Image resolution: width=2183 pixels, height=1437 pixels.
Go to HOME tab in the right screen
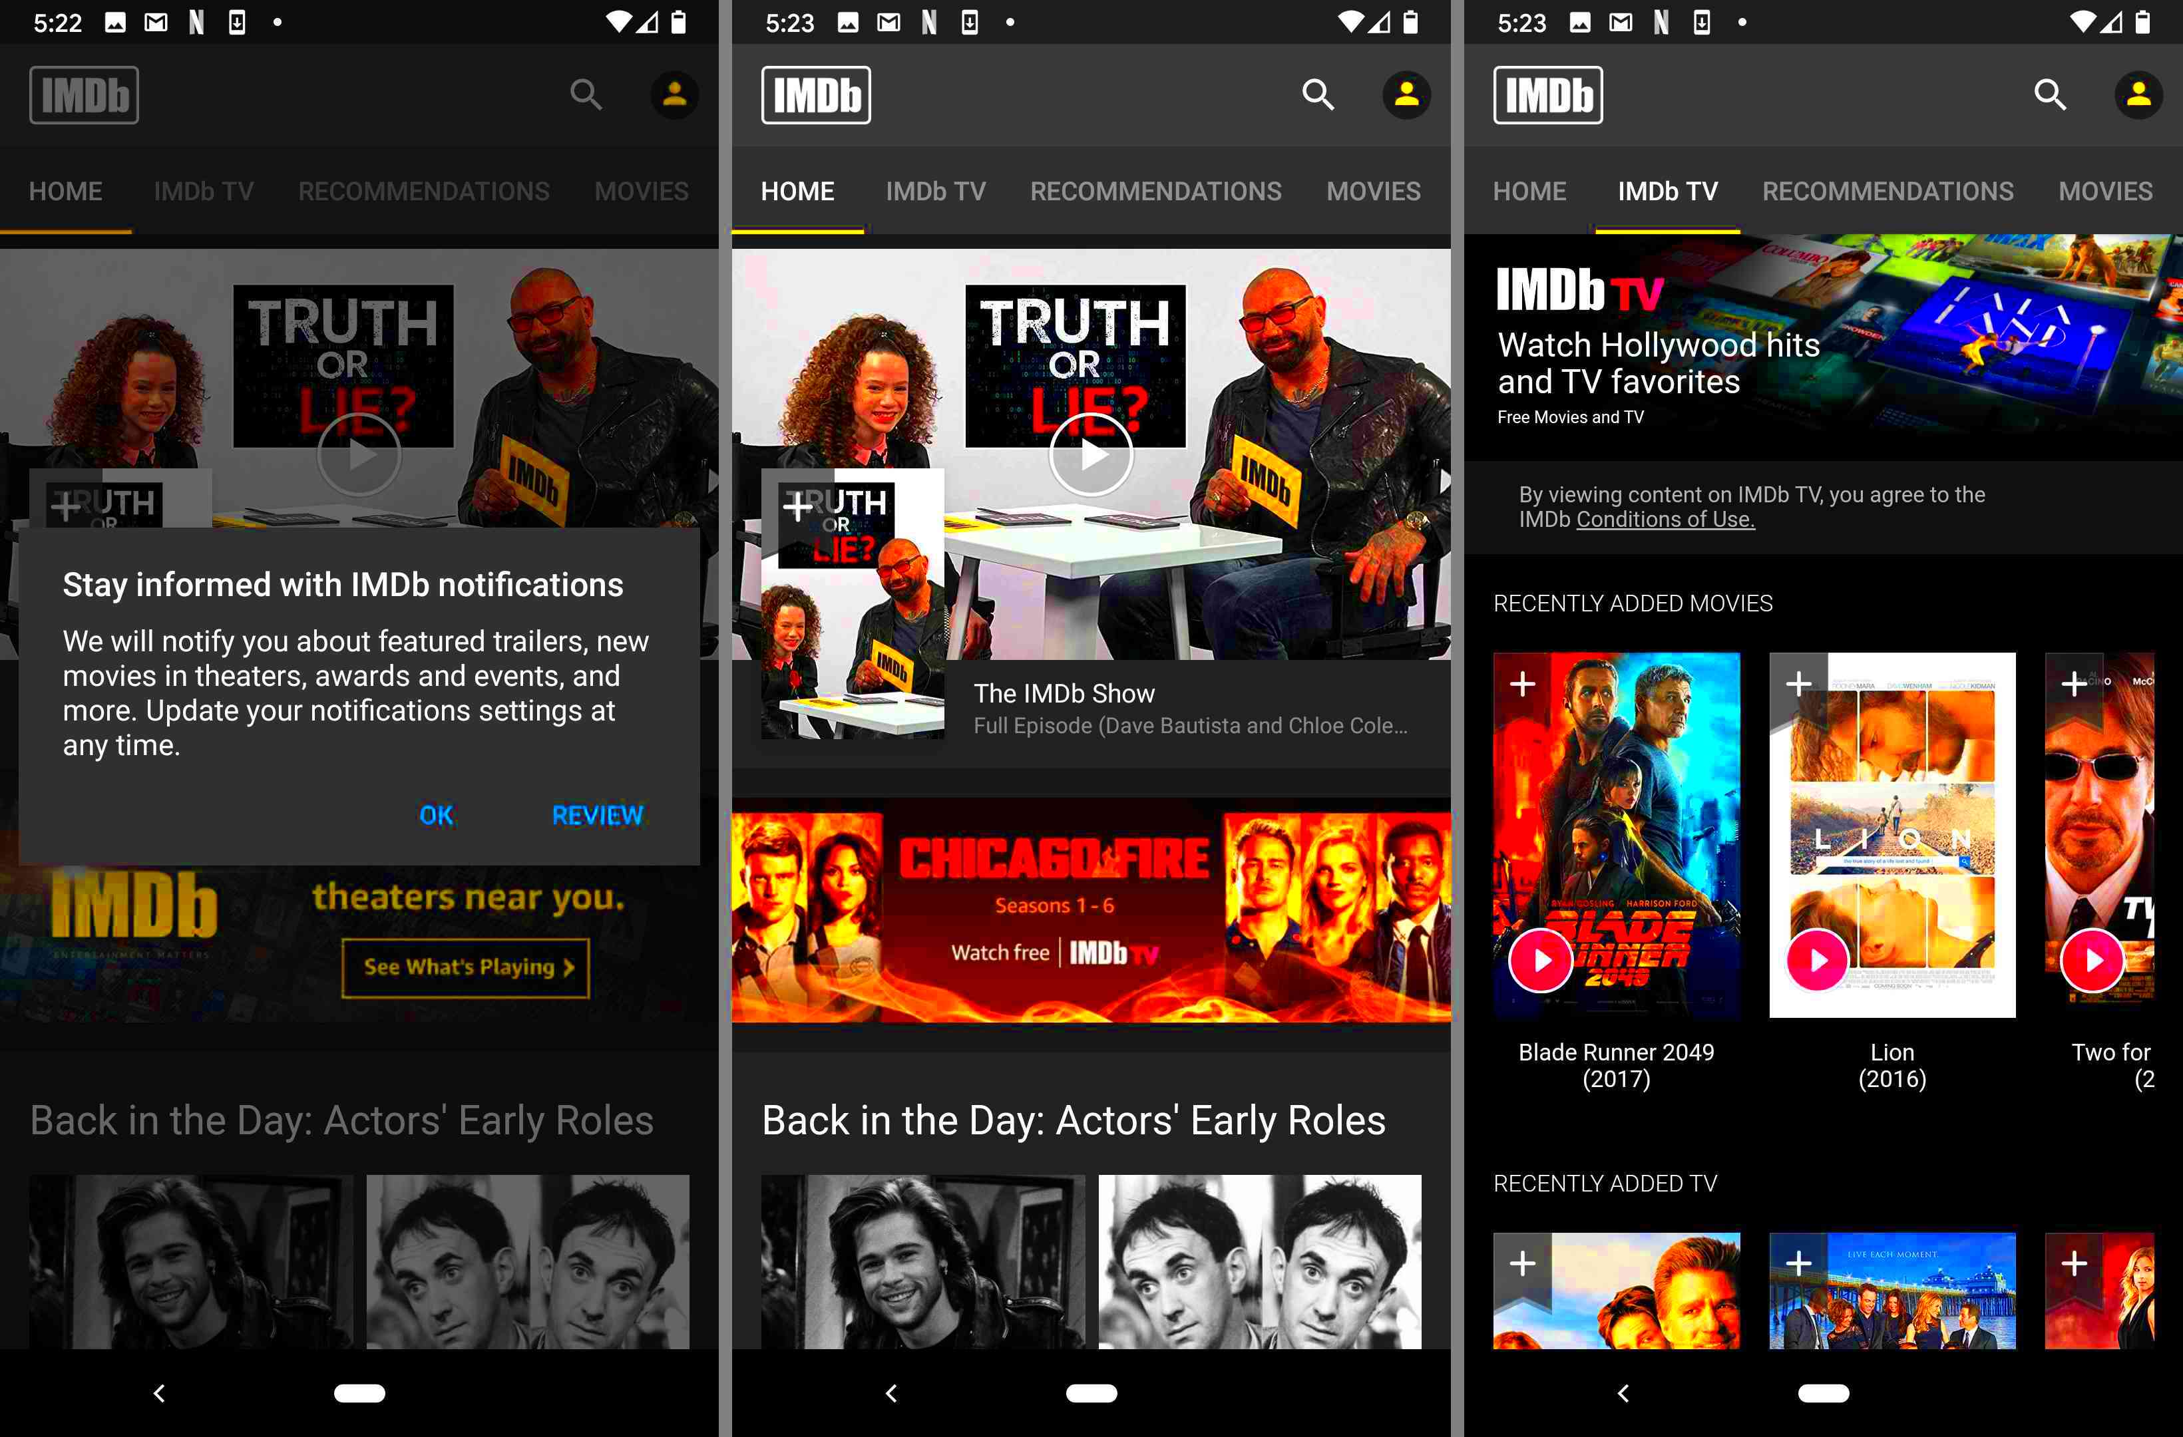pos(1529,191)
